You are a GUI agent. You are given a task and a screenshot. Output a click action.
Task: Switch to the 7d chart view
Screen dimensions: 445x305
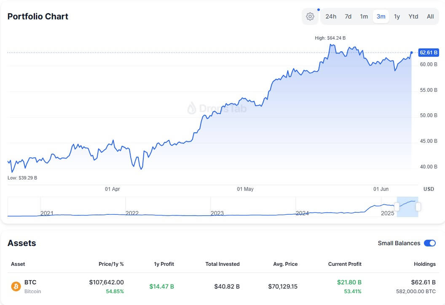348,16
